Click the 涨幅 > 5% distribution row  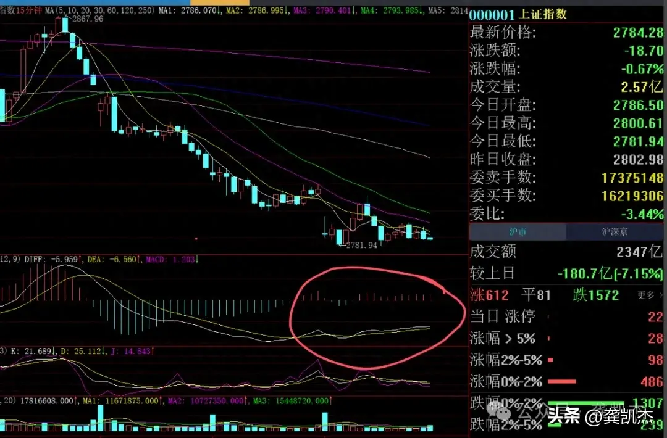point(502,338)
